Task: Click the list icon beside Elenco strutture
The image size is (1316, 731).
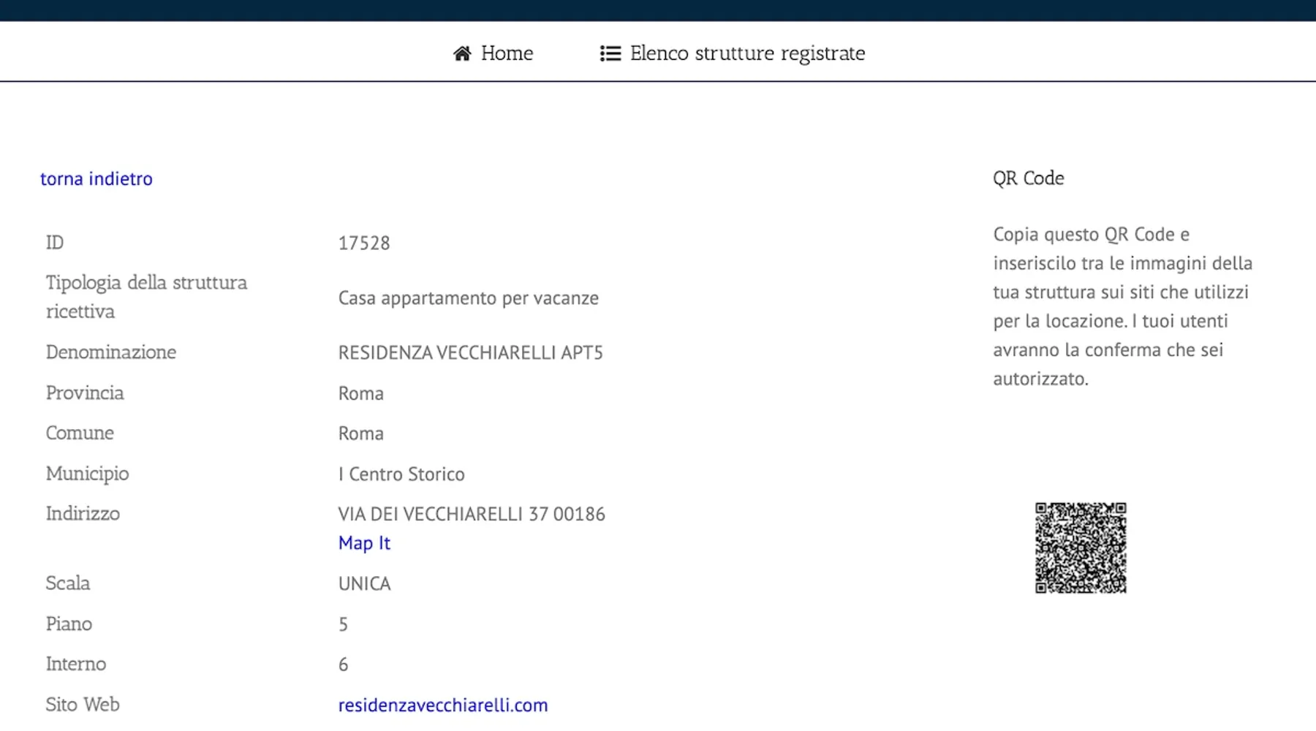Action: [x=610, y=53]
